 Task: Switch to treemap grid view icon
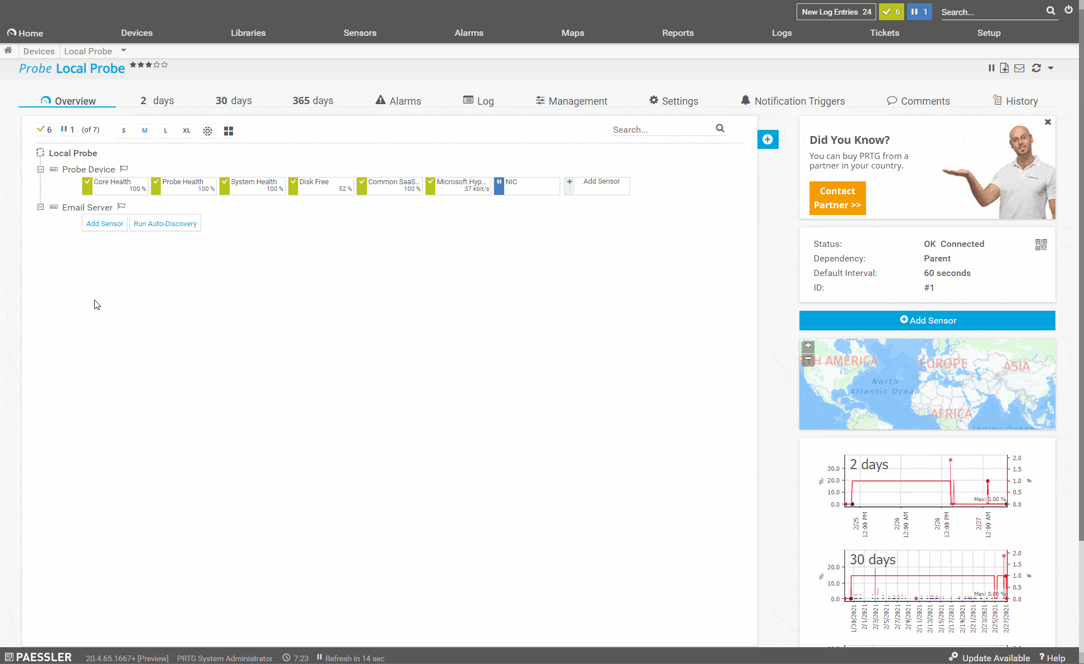tap(229, 131)
